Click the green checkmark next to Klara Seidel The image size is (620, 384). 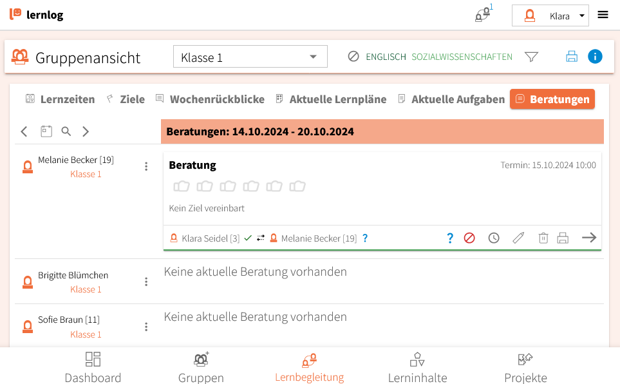tap(248, 238)
